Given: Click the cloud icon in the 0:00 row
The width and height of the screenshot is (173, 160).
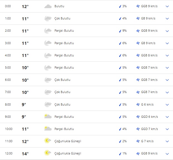Looking at the screenshot, I should (x=48, y=6).
